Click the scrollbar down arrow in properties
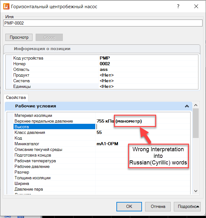 click(x=196, y=191)
